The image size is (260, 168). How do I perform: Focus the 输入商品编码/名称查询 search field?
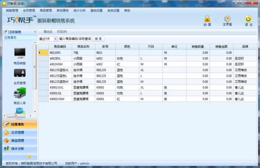click(x=75, y=39)
